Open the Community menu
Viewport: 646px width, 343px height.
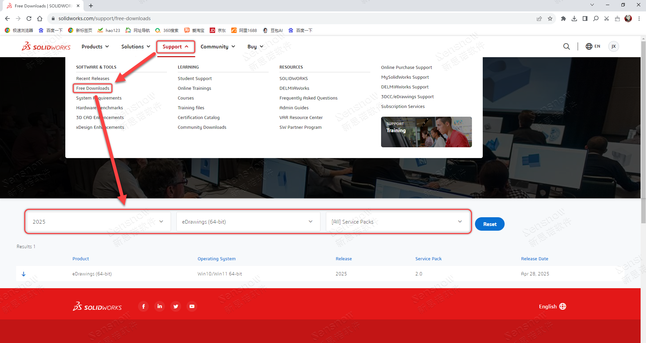[217, 47]
